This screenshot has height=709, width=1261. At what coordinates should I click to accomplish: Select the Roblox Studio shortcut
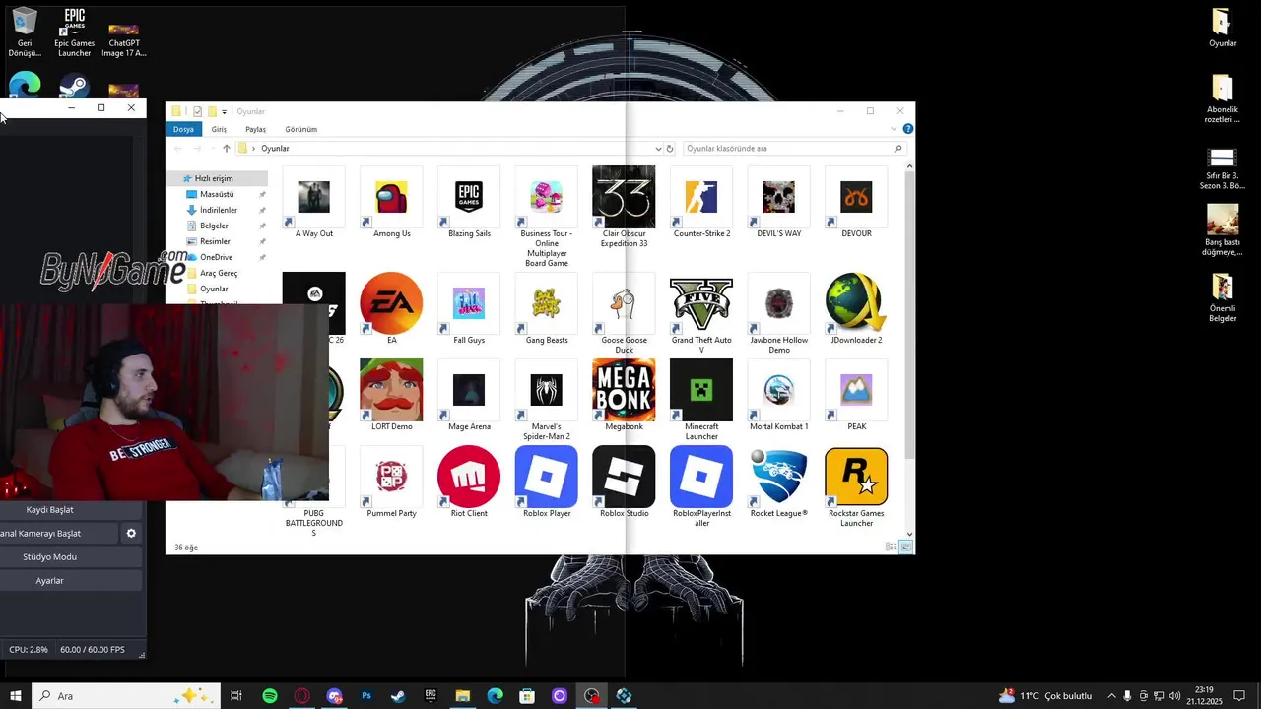tap(624, 483)
